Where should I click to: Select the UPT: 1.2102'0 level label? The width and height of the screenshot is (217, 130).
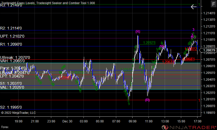(x=12, y=36)
